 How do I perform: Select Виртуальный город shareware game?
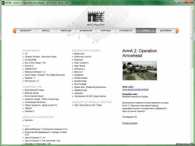tap(34, 90)
